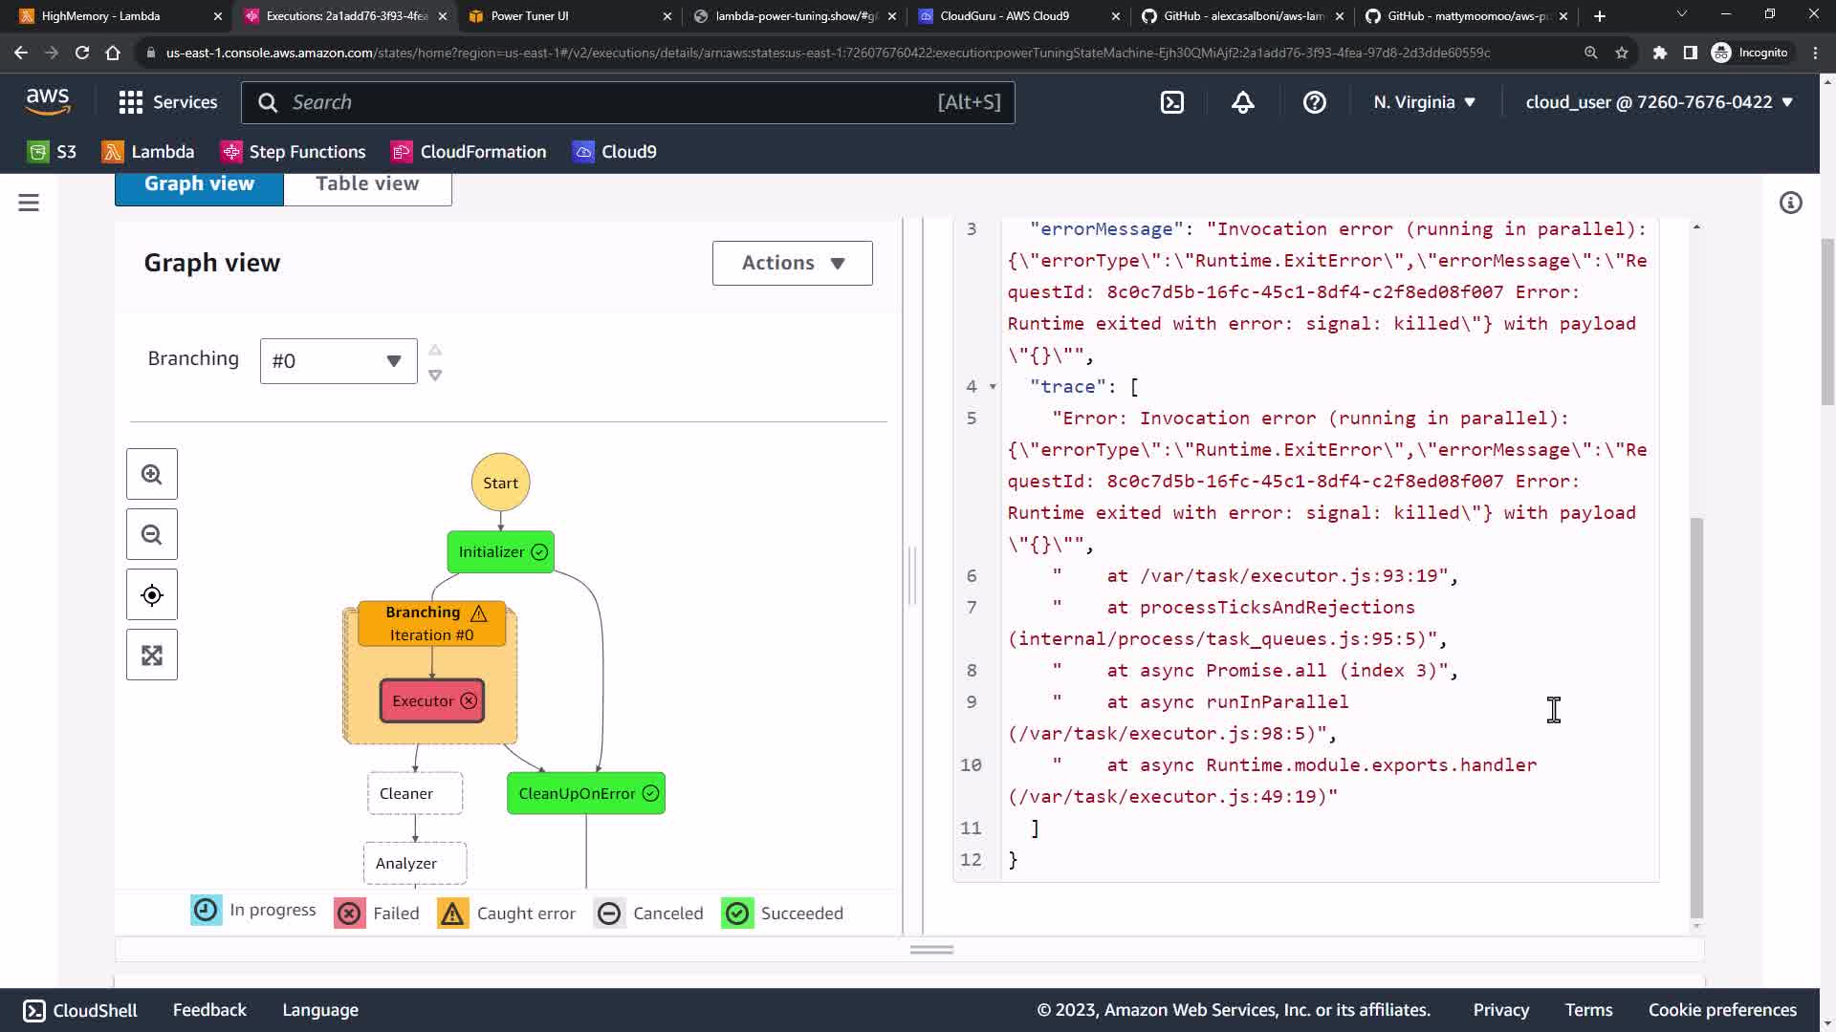
Task: Open the help question mark menu
Action: click(1314, 102)
